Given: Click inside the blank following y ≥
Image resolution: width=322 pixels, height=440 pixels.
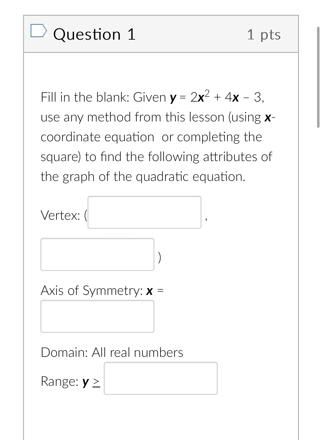Looking at the screenshot, I should (160, 378).
